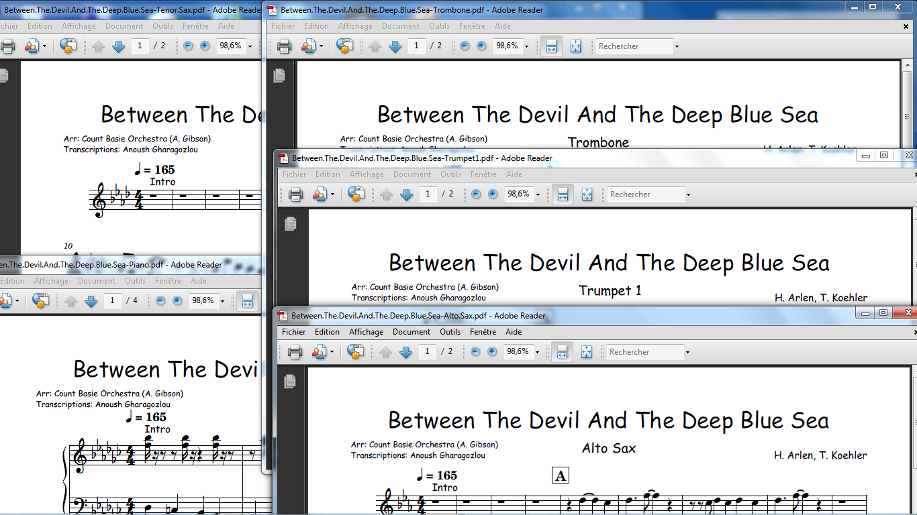The image size is (917, 515).
Task: Go to the next page in the Trumpet1 window
Action: coord(406,194)
